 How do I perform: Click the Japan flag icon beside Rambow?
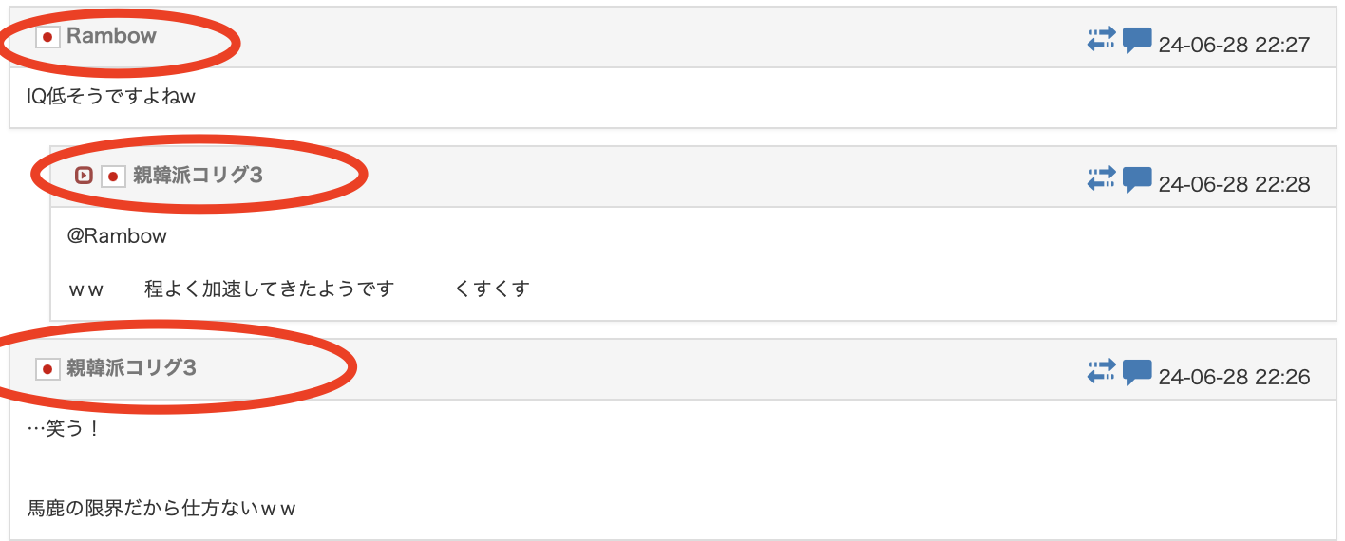47,37
